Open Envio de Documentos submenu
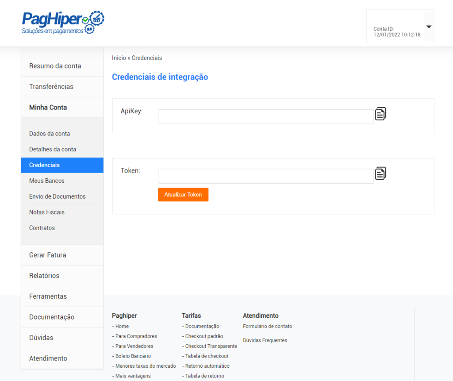This screenshot has width=453, height=381. click(x=62, y=196)
